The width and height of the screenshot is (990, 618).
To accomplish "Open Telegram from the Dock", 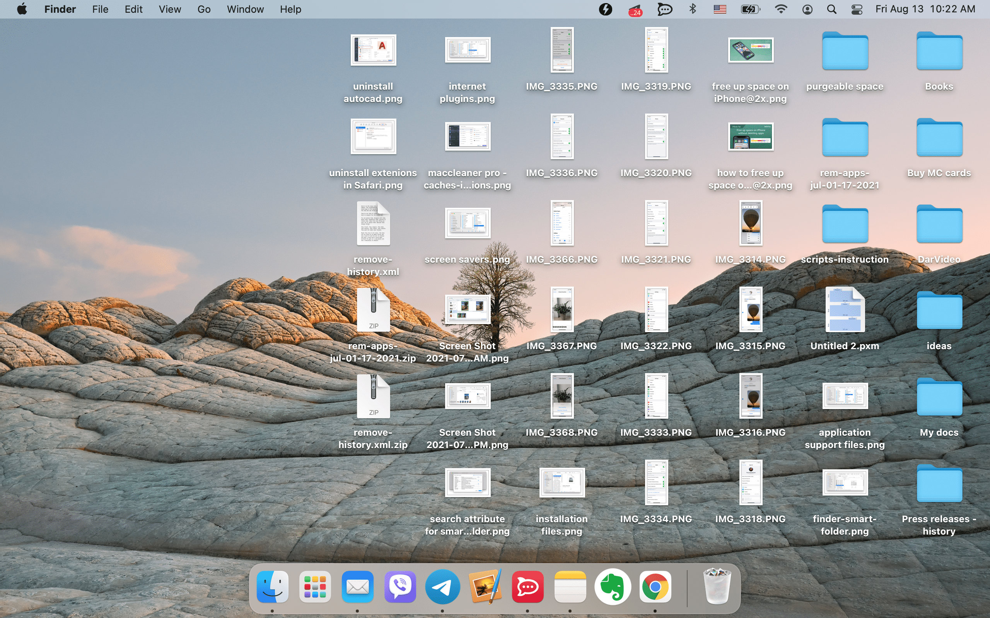I will click(442, 586).
